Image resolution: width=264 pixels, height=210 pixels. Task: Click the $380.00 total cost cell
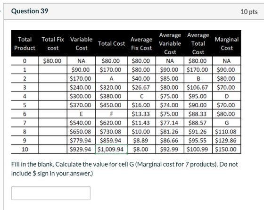point(111,96)
